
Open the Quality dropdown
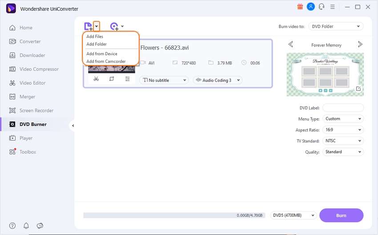[x=343, y=152]
